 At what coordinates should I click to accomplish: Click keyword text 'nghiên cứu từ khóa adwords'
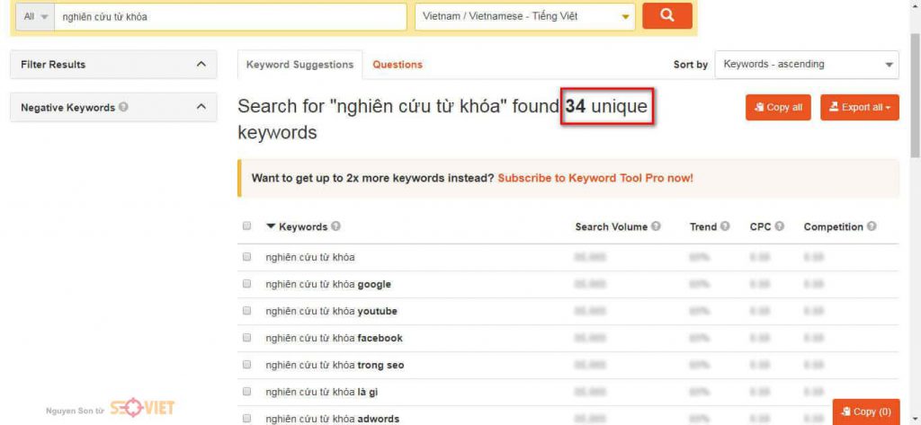click(333, 419)
